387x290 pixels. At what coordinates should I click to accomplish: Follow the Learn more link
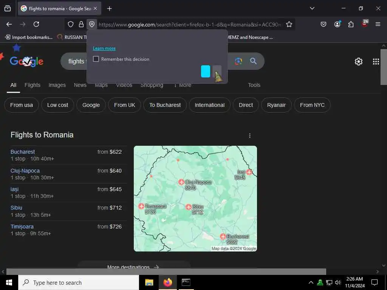[x=104, y=48]
